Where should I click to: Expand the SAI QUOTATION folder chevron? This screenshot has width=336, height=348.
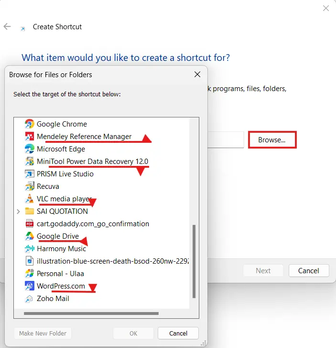(x=18, y=211)
